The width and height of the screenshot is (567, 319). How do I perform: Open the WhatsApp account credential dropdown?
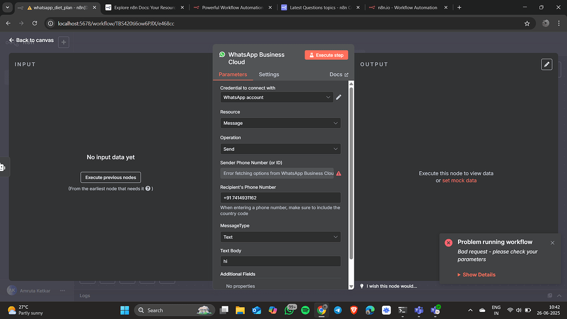(x=276, y=97)
